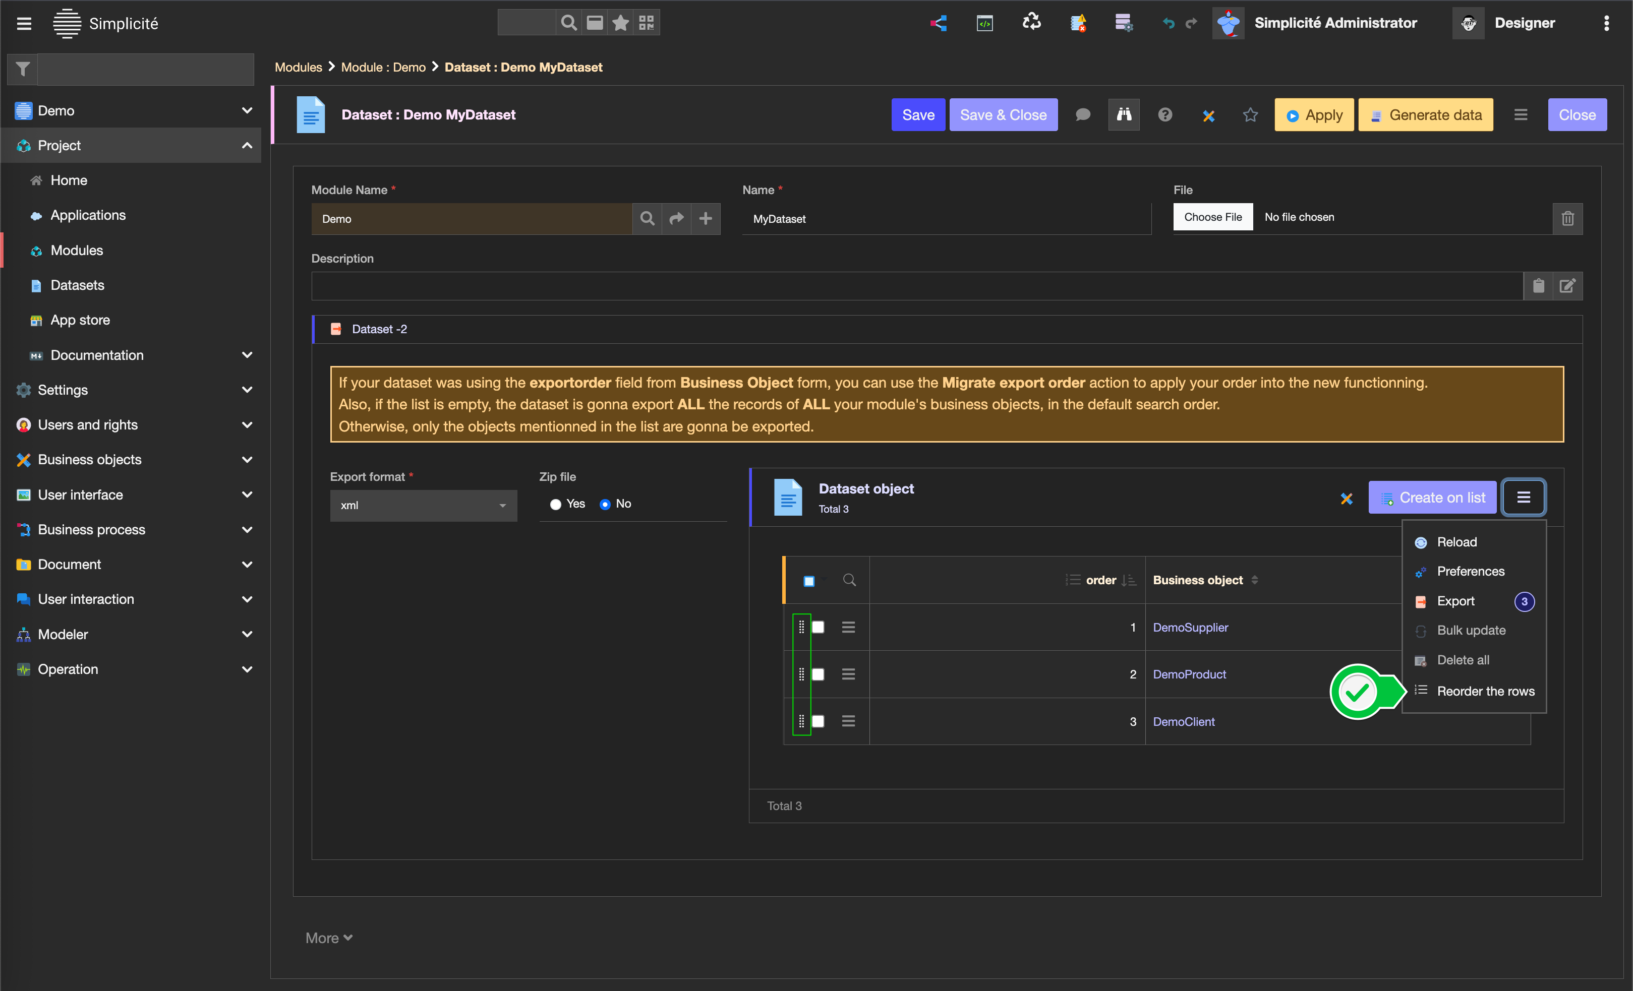Sort the list by the order column

[1101, 580]
